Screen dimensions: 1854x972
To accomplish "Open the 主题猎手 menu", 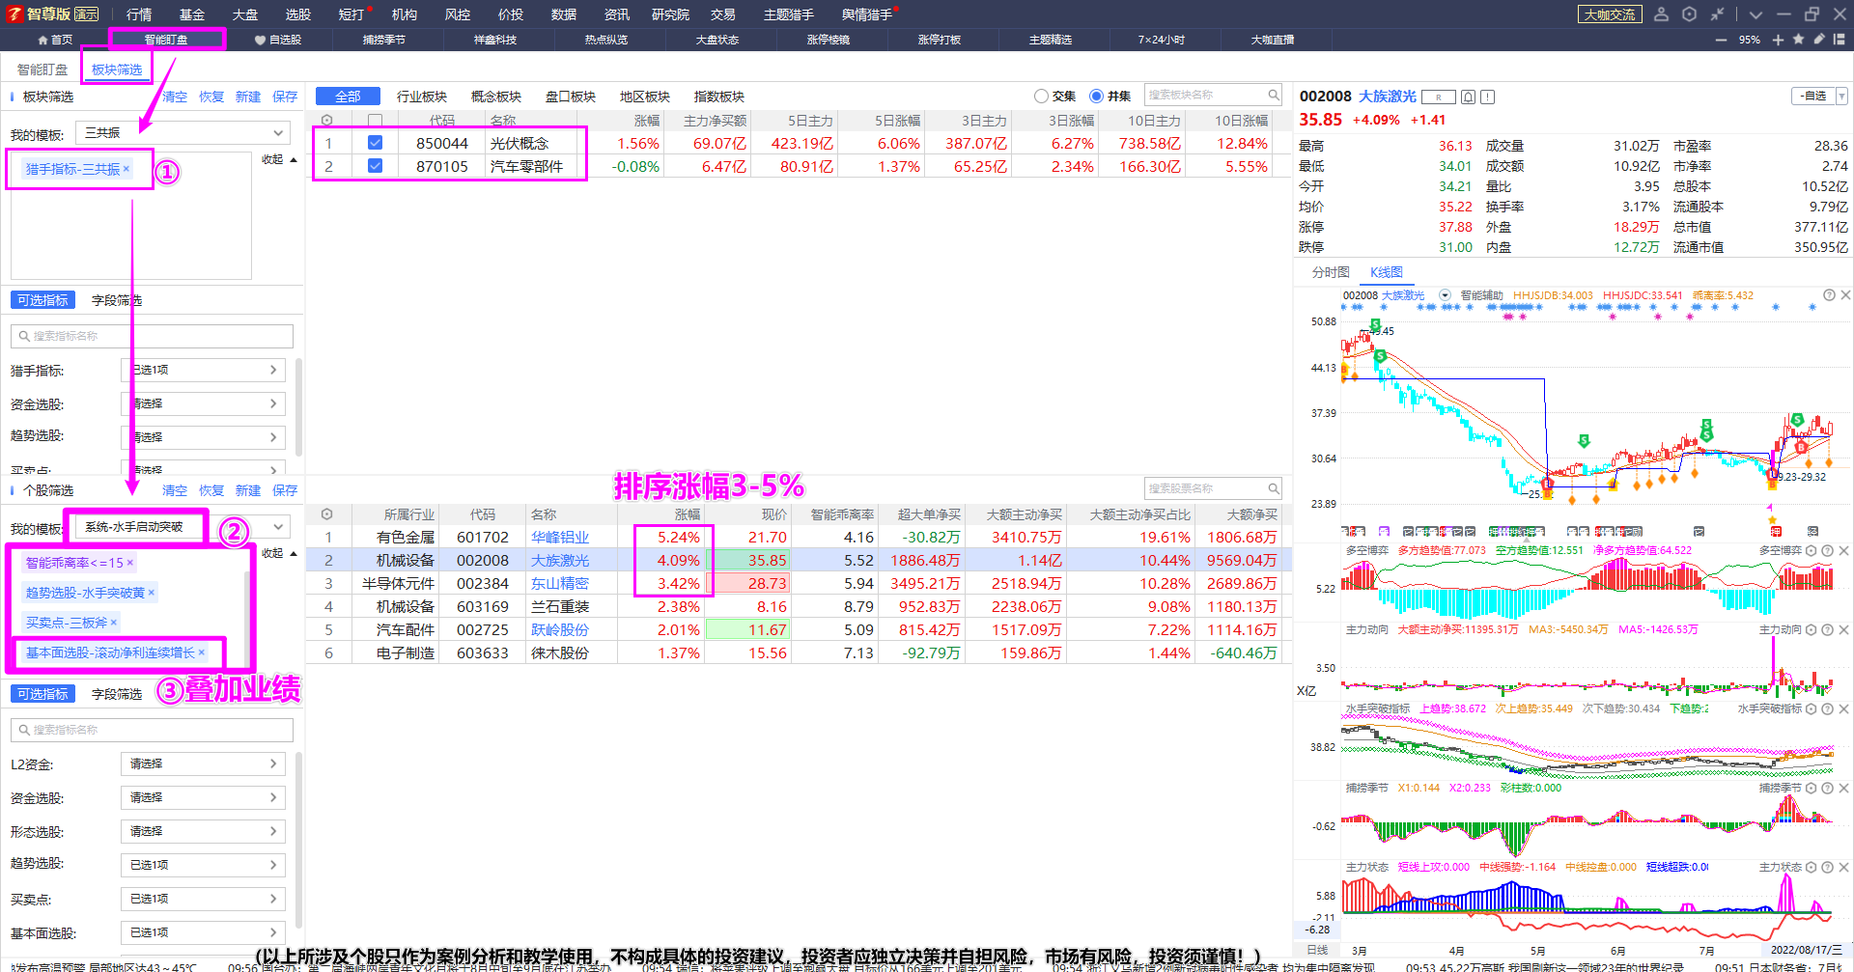I will point(789,14).
